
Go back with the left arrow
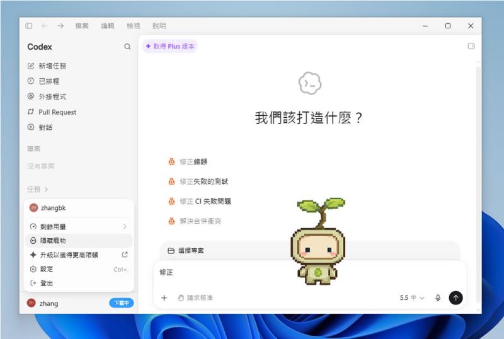[x=44, y=26]
